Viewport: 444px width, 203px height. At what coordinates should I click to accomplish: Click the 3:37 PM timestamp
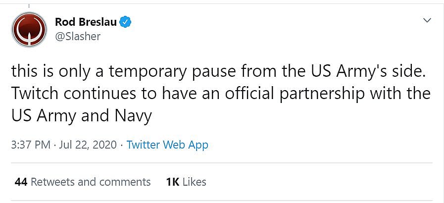pyautogui.click(x=31, y=145)
